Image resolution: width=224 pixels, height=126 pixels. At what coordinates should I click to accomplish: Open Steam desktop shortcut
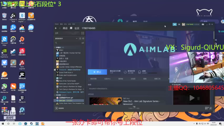tap(13, 52)
